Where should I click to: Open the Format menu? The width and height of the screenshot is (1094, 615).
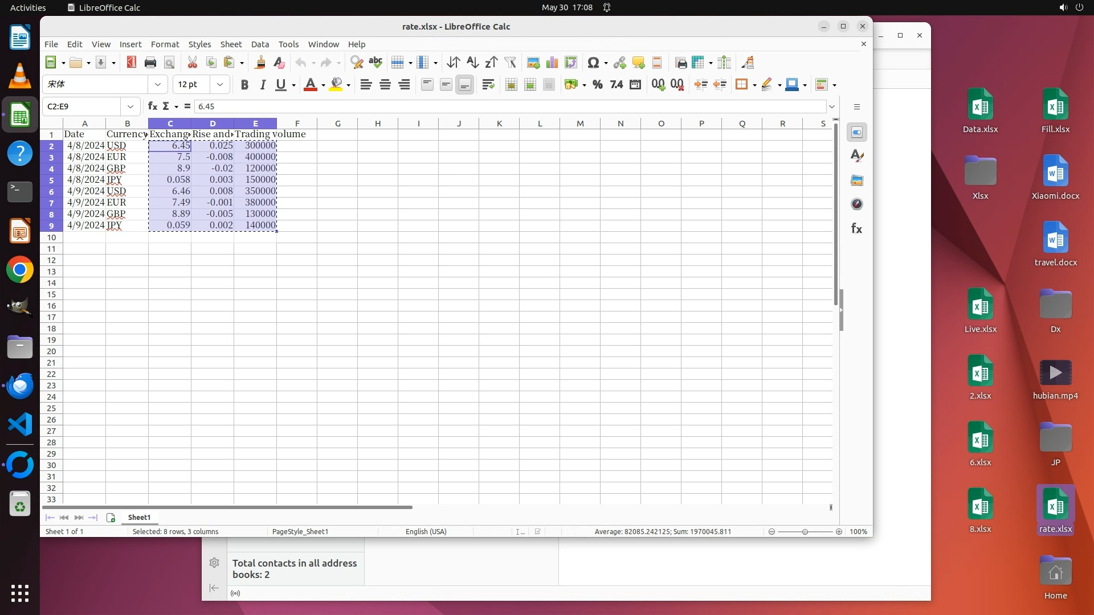[165, 44]
